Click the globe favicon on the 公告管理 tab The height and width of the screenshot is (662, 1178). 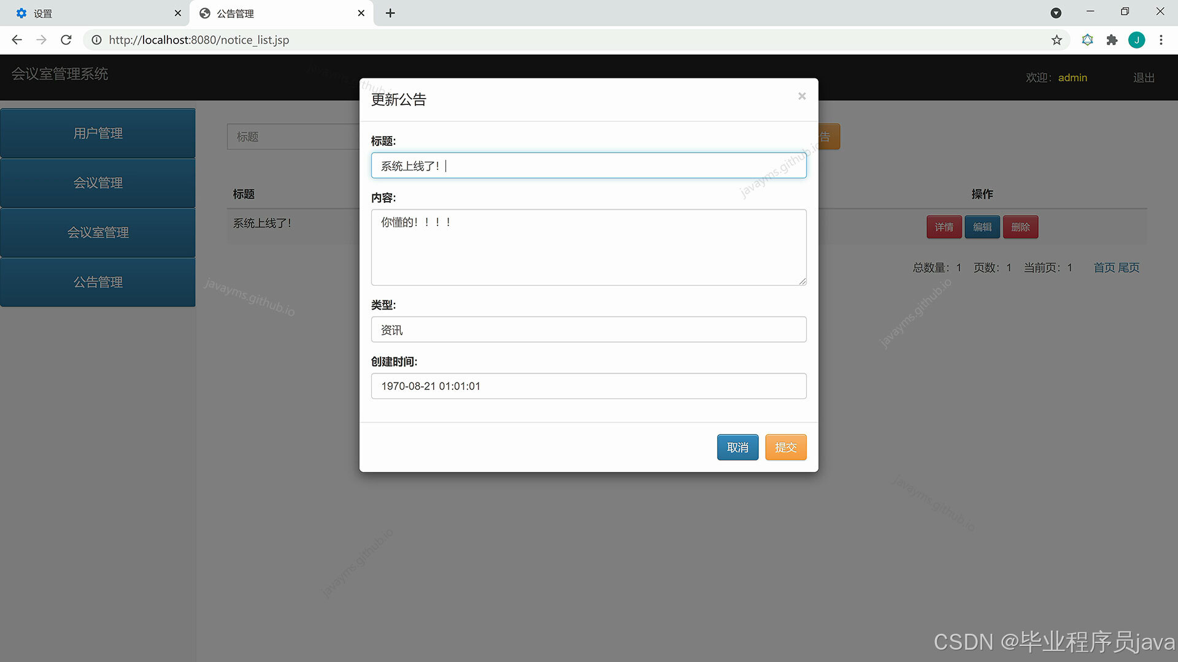pyautogui.click(x=205, y=13)
